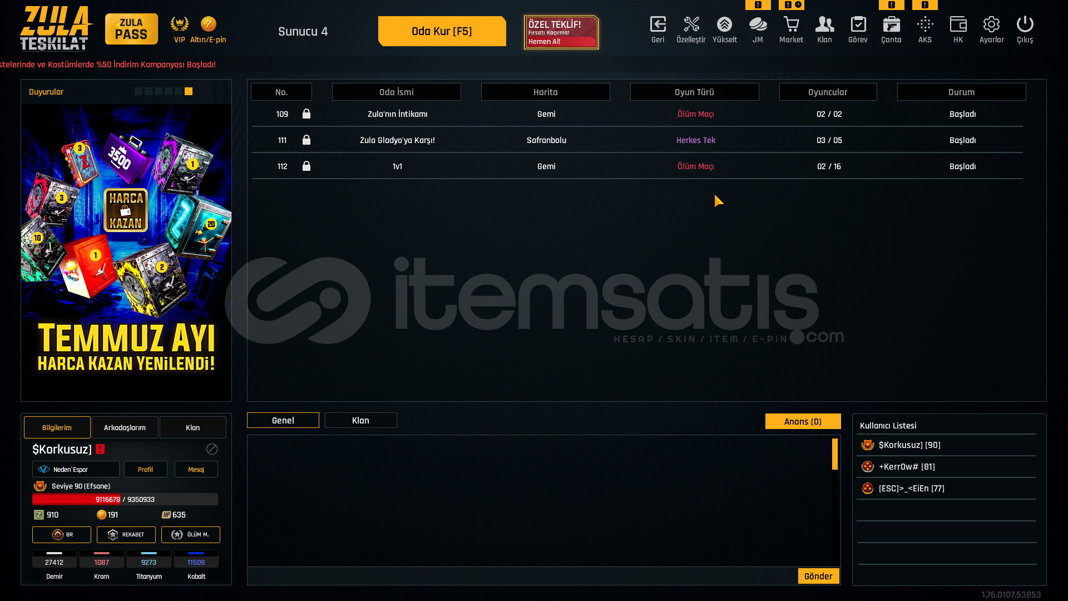Image resolution: width=1068 pixels, height=601 pixels.
Task: Open the Zula Pass badge
Action: [131, 29]
